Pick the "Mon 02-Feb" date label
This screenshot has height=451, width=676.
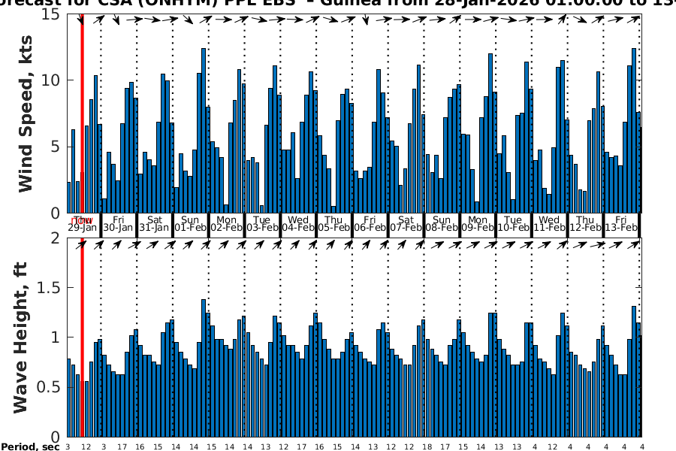click(226, 224)
